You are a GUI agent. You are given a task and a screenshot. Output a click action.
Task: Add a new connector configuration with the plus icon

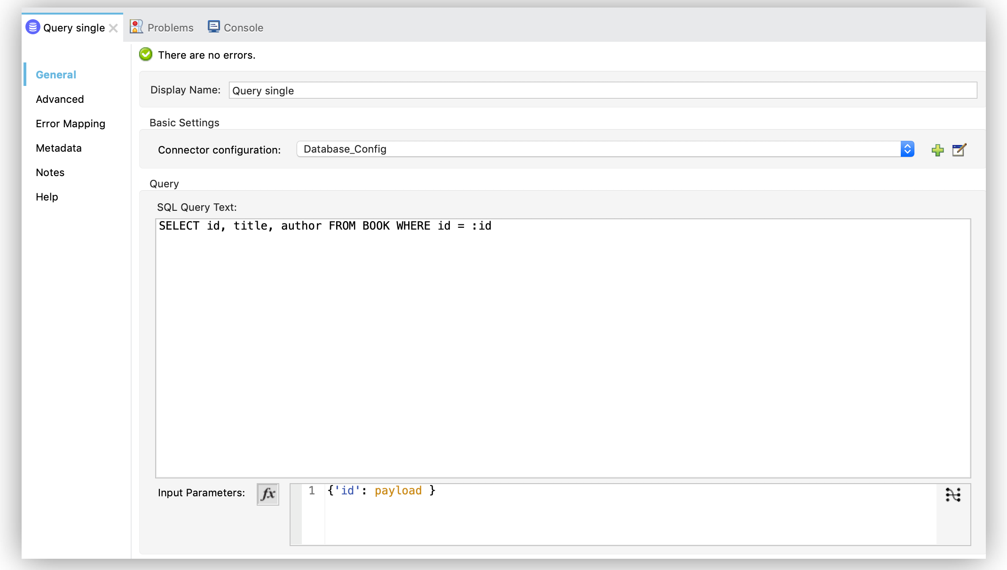coord(937,150)
